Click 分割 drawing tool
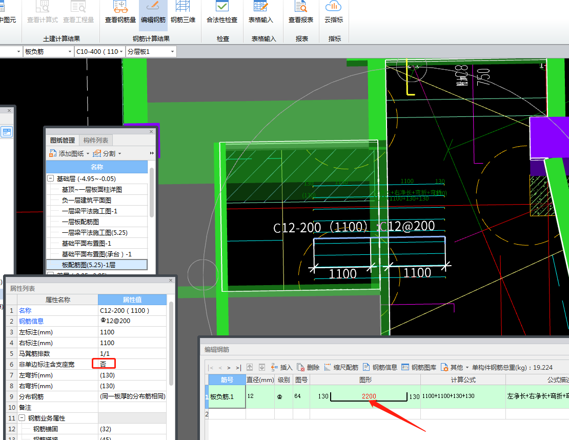Screen dimensions: 569x440 click(x=105, y=153)
